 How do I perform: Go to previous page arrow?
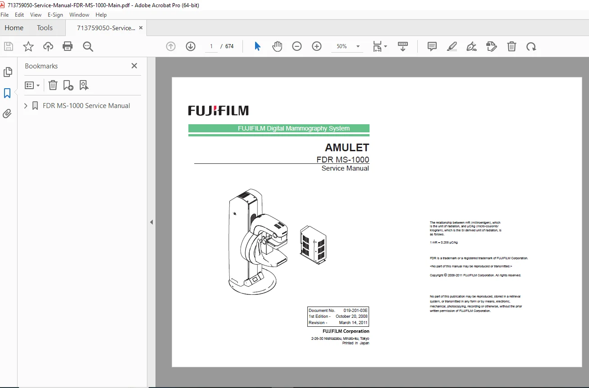coord(171,46)
